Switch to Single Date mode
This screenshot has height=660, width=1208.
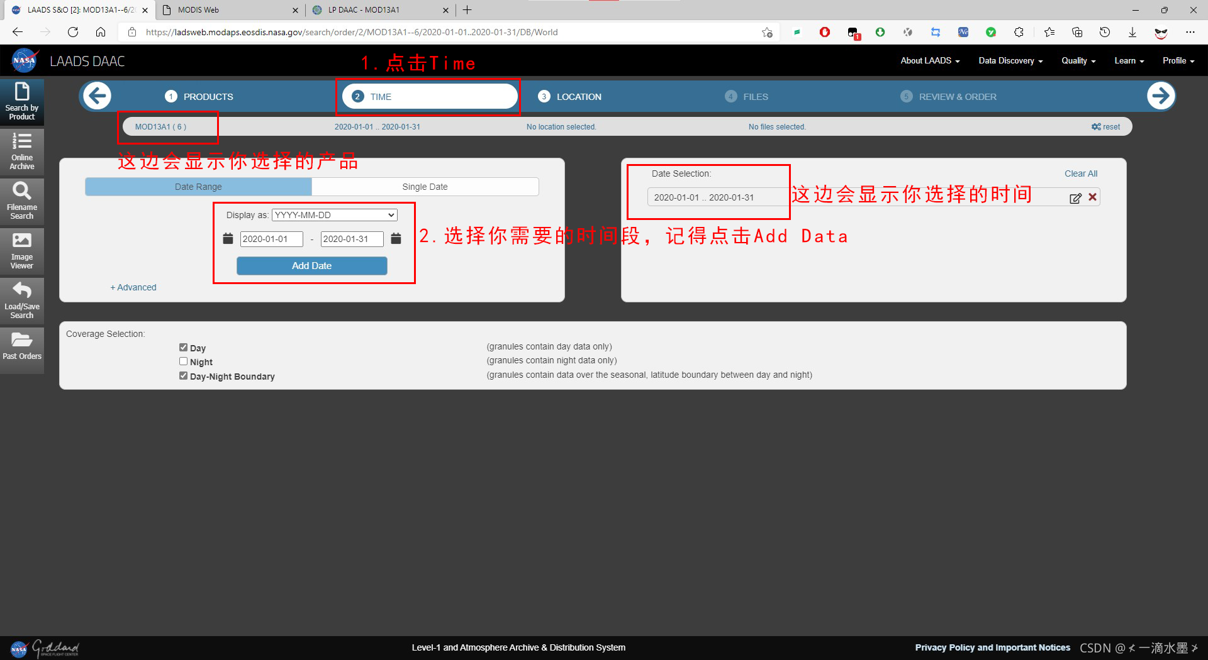425,187
